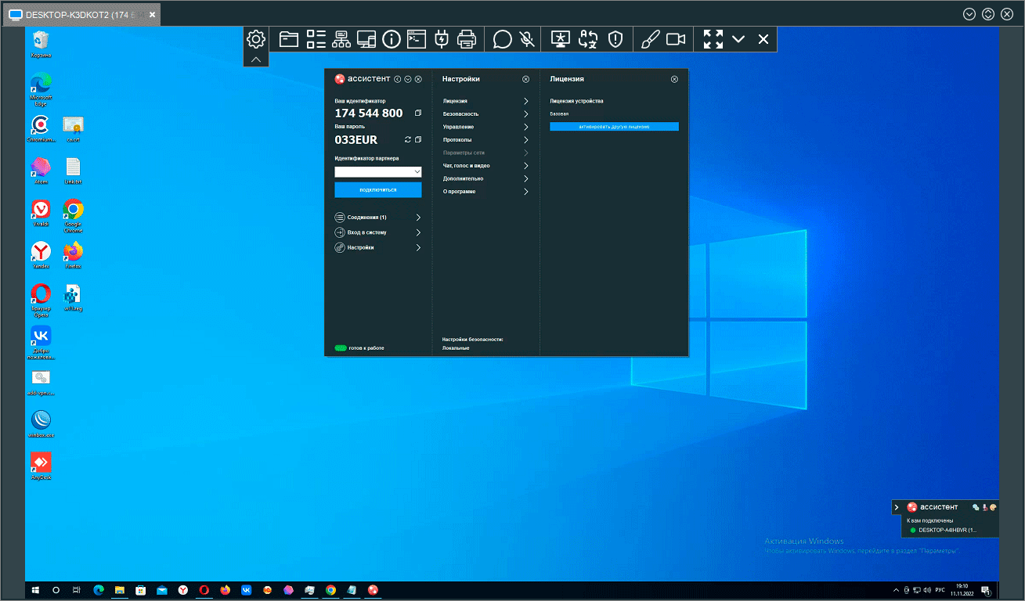Open the file manager from the remote toolbar

point(289,39)
